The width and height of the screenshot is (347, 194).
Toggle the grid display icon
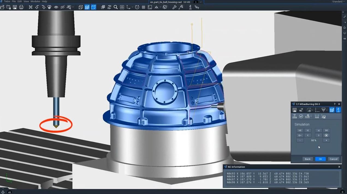[143, 7]
